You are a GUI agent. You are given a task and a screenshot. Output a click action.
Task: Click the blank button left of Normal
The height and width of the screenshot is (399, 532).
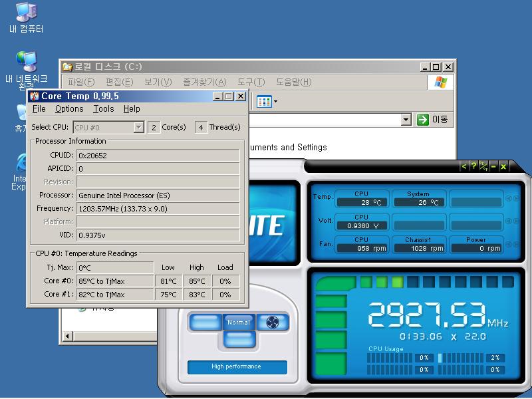click(205, 323)
